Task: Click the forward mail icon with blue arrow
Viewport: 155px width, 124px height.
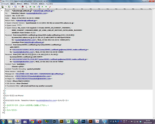Action: (x=15, y=7)
